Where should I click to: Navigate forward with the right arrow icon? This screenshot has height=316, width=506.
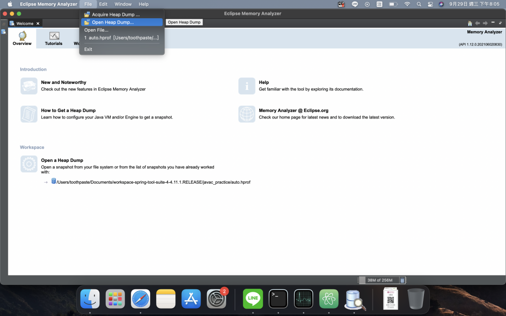[x=485, y=23]
